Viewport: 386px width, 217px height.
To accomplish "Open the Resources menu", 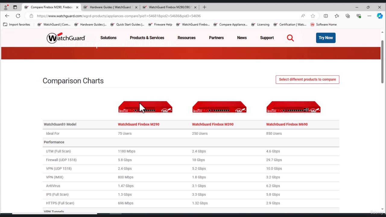I will point(186,38).
